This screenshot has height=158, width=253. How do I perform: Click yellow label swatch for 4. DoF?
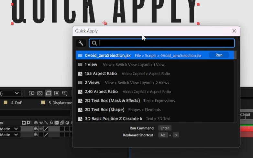point(5,103)
